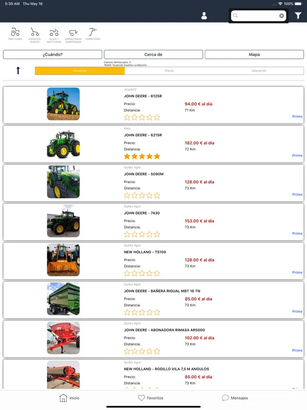Click the 102.00 € al día price
Viewport: 307px width, 410px height.
200,337
